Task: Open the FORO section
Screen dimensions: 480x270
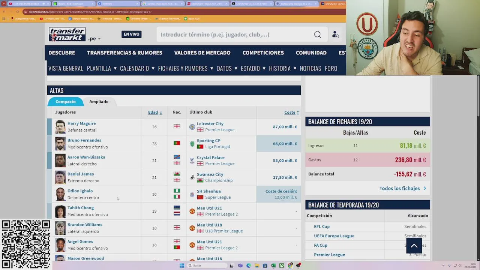Action: click(x=331, y=68)
